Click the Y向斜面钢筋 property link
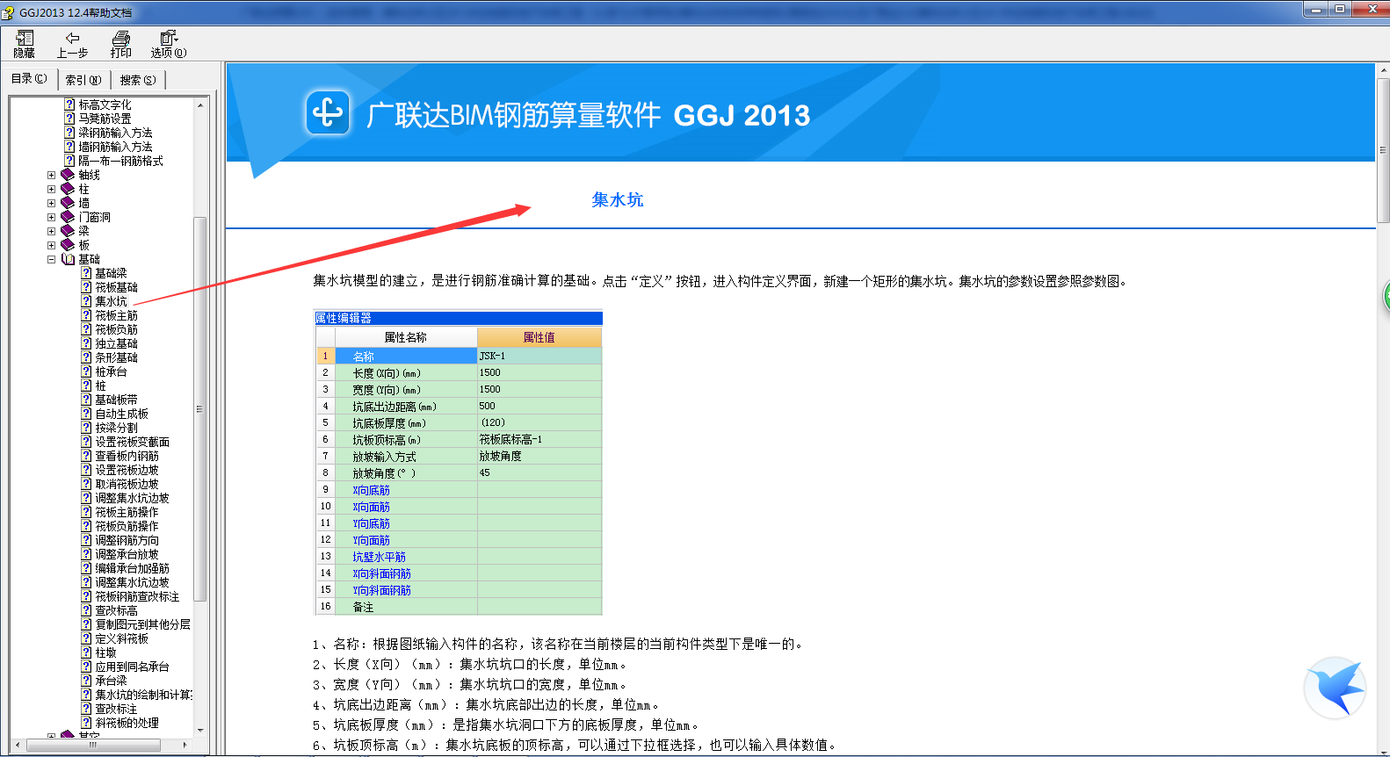 [x=381, y=590]
